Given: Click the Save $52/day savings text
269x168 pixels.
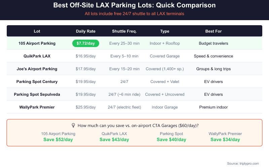Looking at the screenshot, I should tap(58, 139).
